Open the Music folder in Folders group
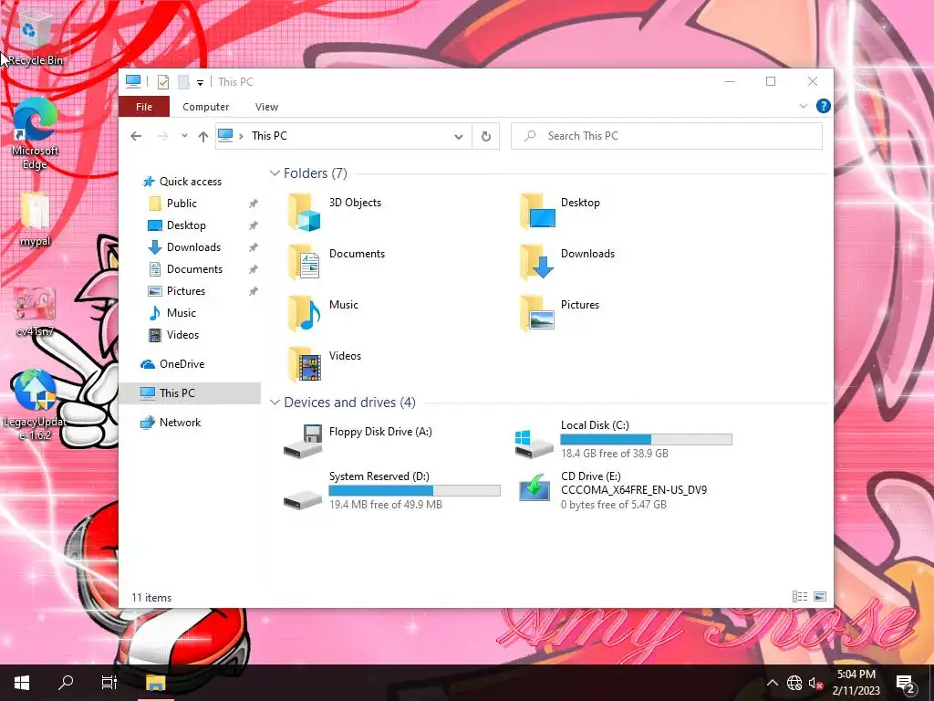This screenshot has width=934, height=701. [324, 314]
